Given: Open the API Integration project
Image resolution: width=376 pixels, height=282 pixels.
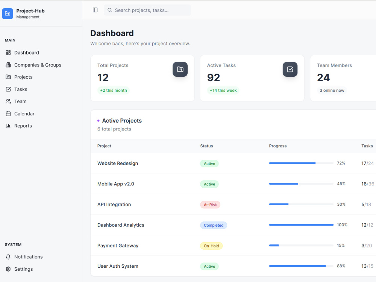Looking at the screenshot, I should pos(233,205).
